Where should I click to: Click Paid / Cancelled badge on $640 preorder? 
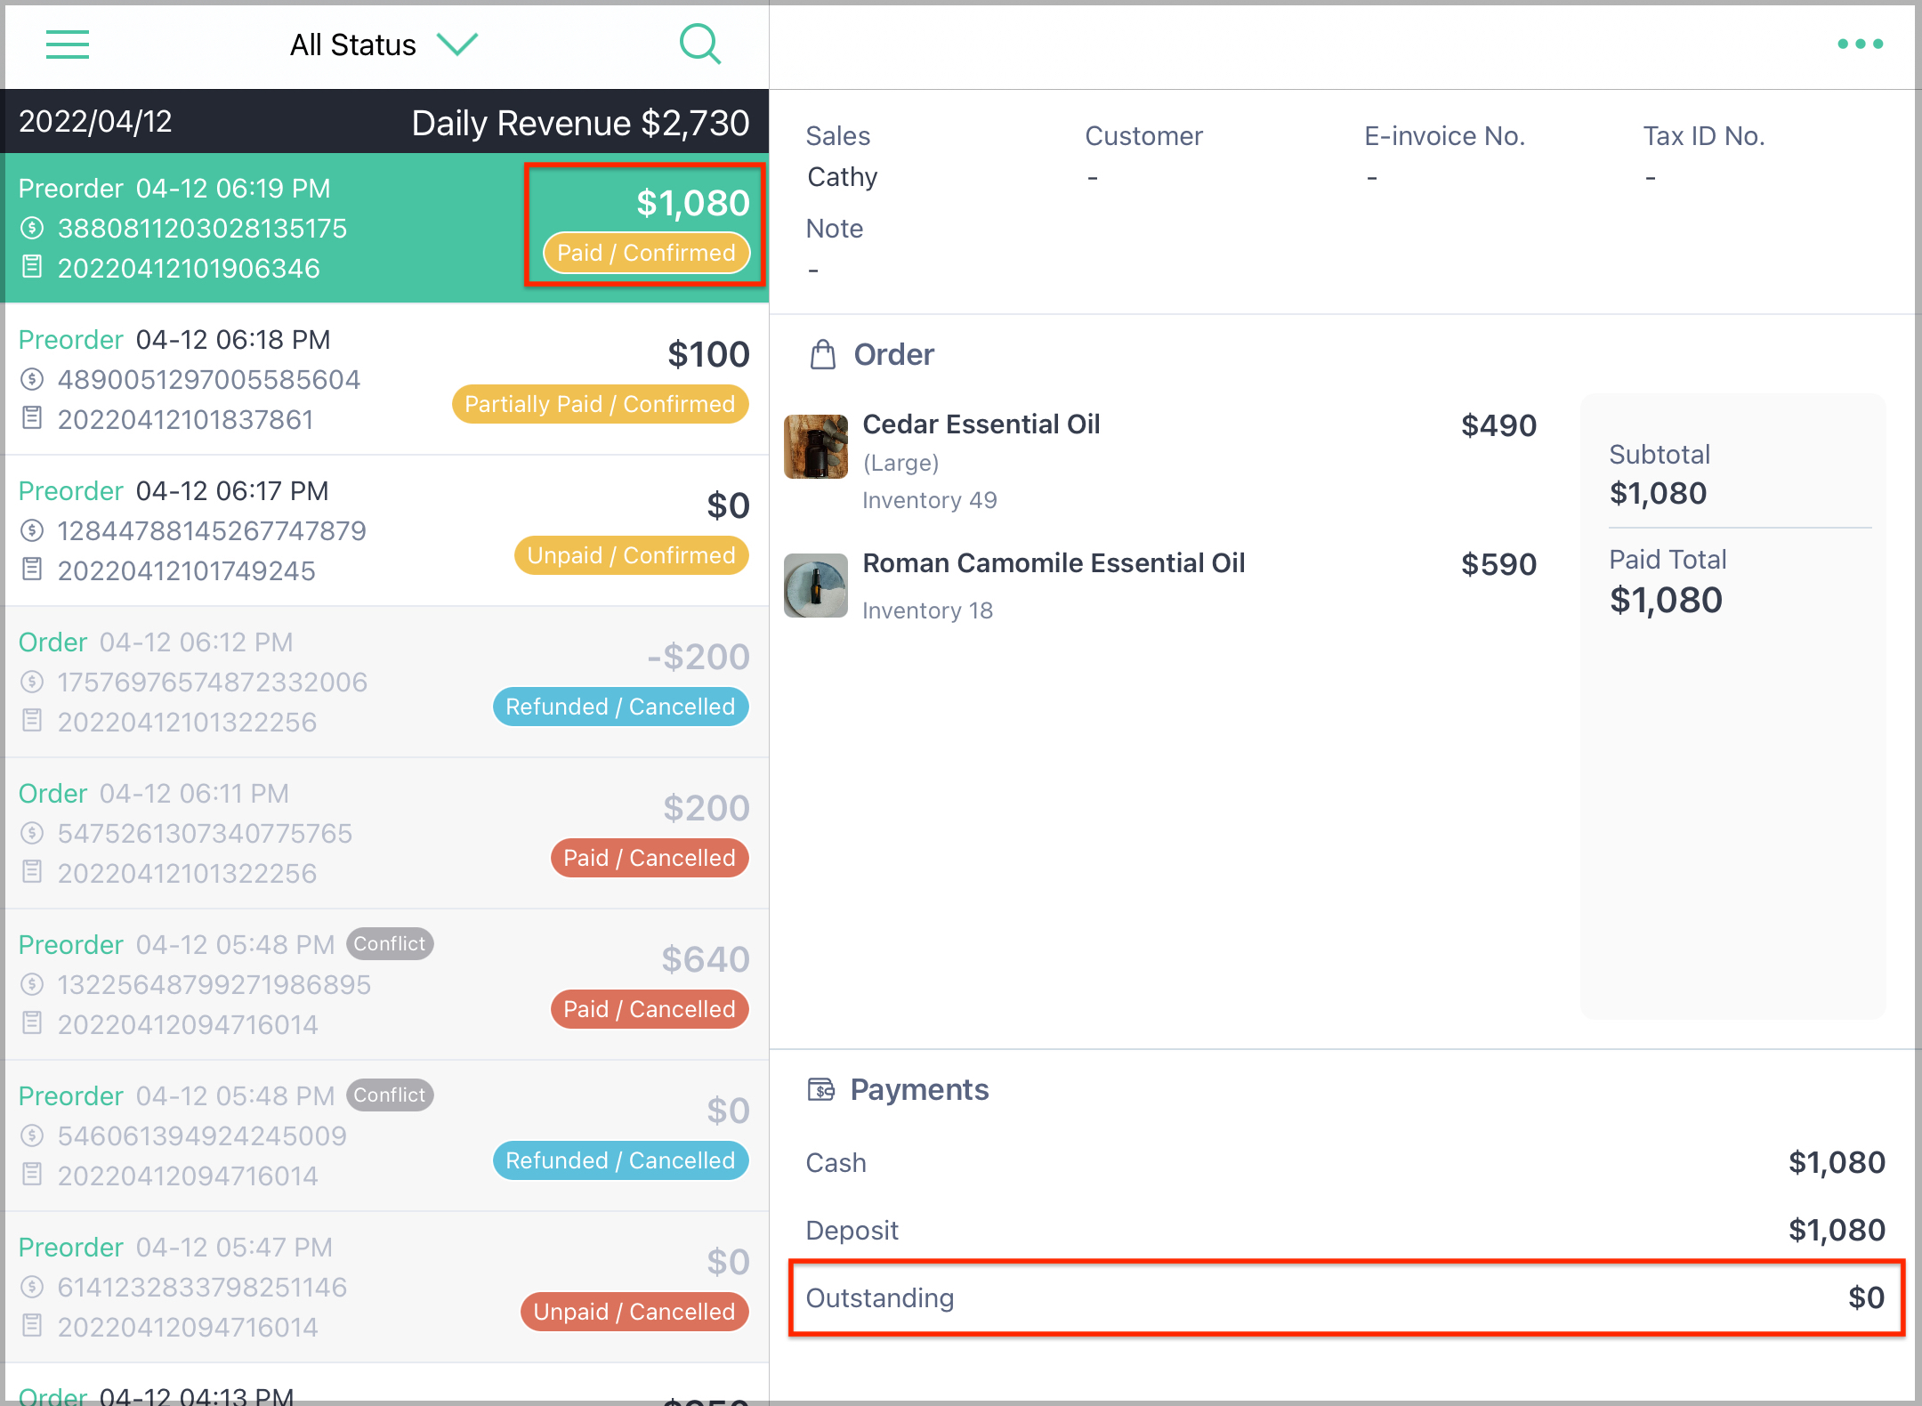click(x=650, y=1009)
